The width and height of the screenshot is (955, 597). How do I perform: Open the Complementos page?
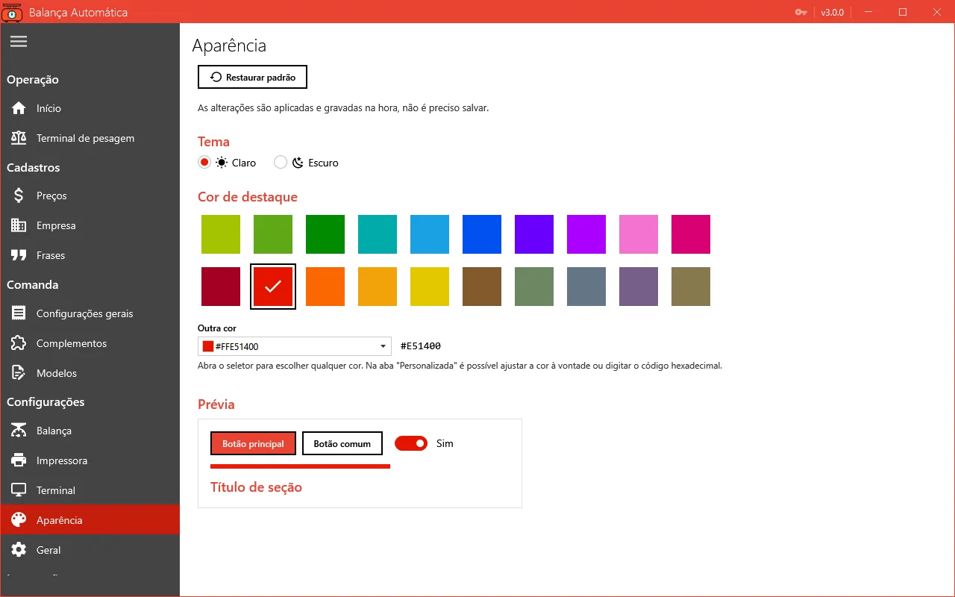pyautogui.click(x=90, y=343)
